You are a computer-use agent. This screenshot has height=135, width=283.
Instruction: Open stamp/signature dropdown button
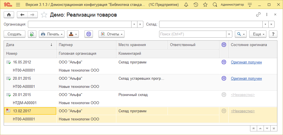[73, 34]
